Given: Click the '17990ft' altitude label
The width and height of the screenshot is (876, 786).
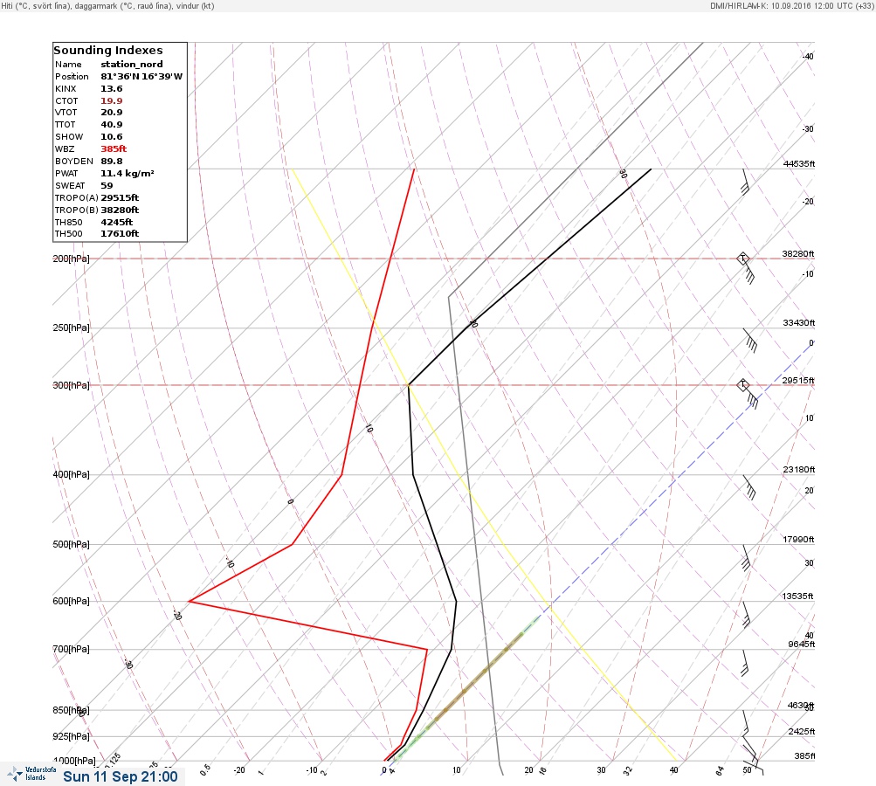Looking at the screenshot, I should (799, 540).
